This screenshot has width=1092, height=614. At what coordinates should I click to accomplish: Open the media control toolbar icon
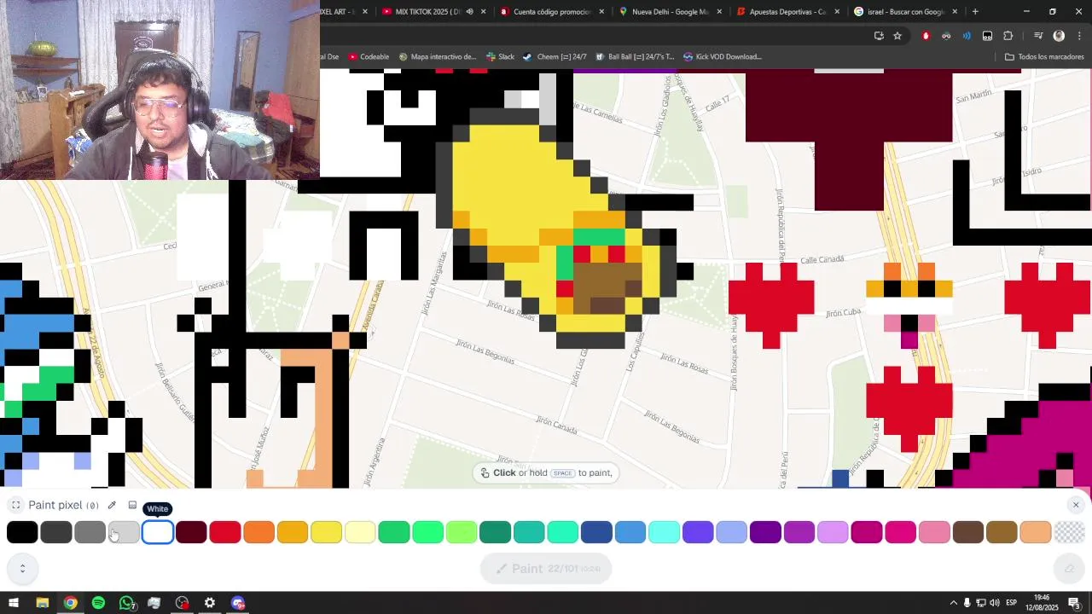1038,36
